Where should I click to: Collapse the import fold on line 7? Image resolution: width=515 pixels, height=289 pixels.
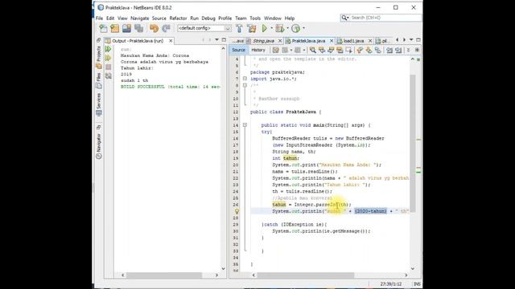click(245, 79)
